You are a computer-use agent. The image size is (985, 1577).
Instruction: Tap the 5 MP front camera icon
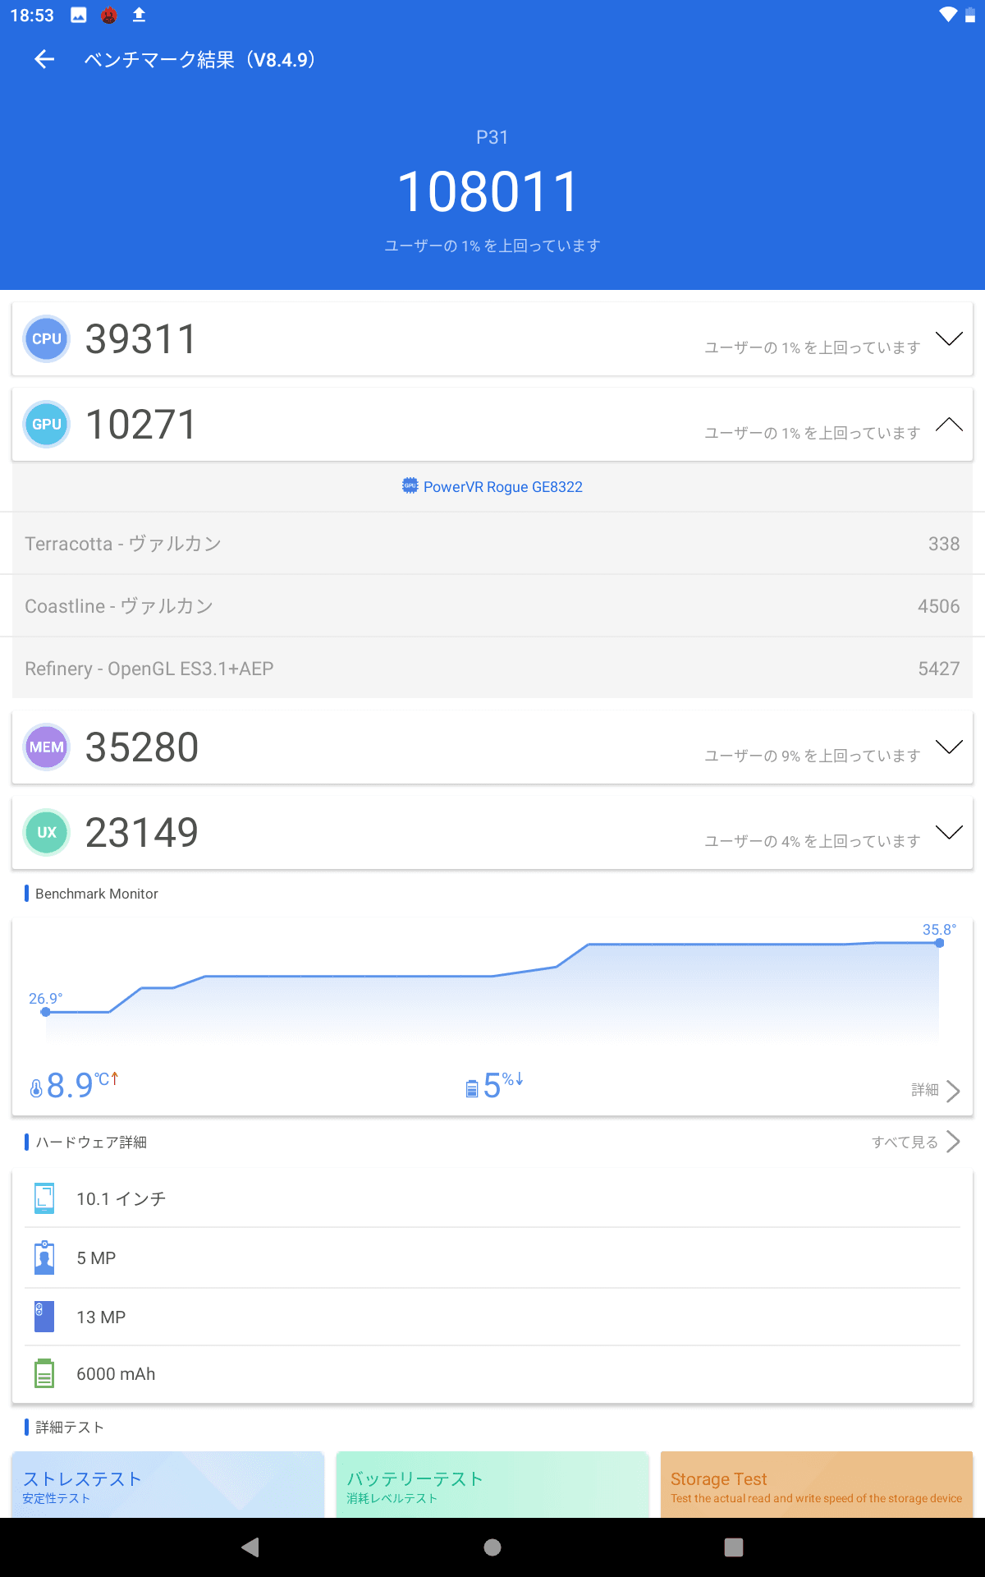tap(44, 1257)
